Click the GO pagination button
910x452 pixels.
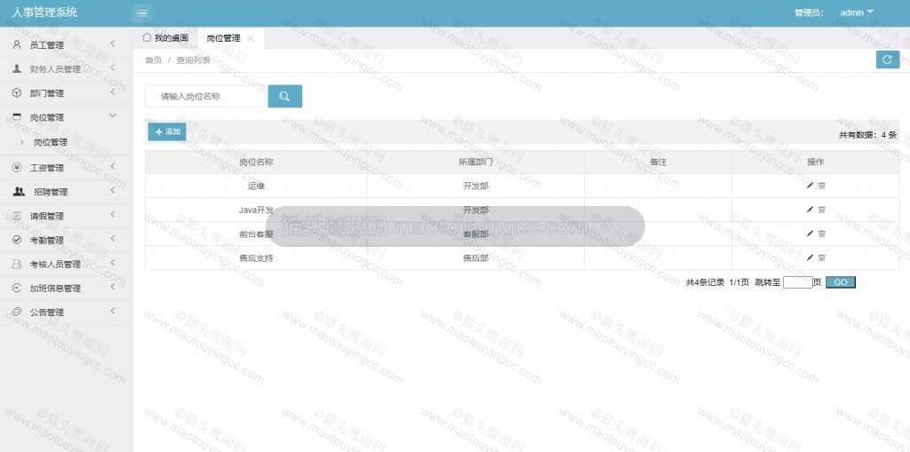click(841, 282)
